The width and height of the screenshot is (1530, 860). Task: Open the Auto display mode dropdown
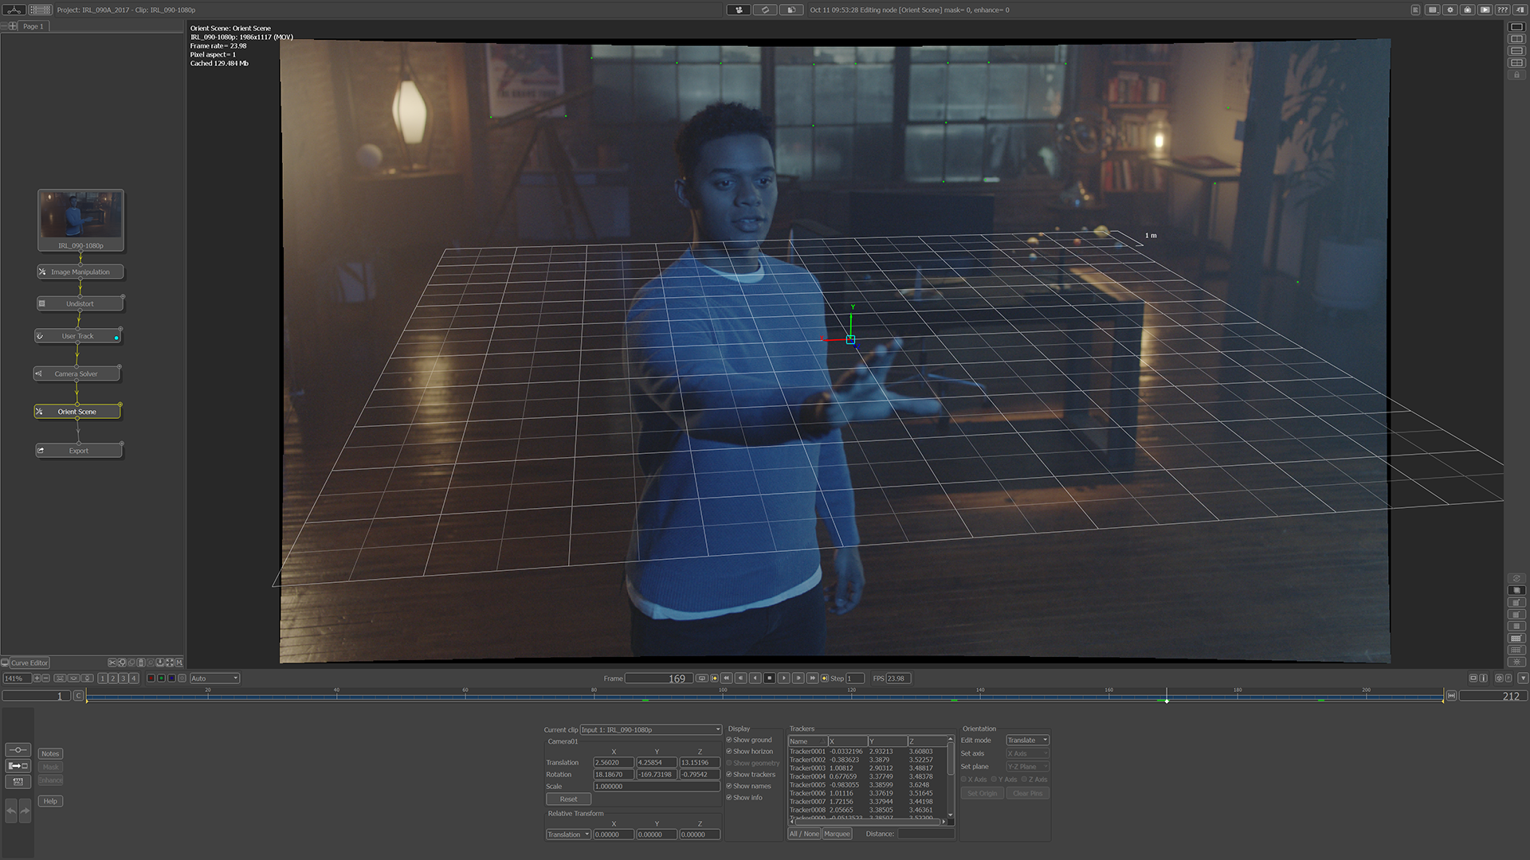point(214,678)
